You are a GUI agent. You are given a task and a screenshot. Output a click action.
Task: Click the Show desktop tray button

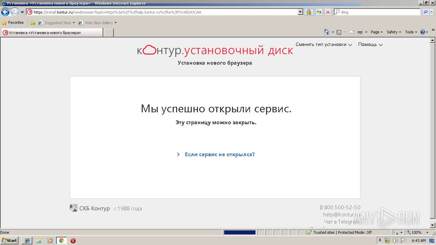tap(433, 241)
